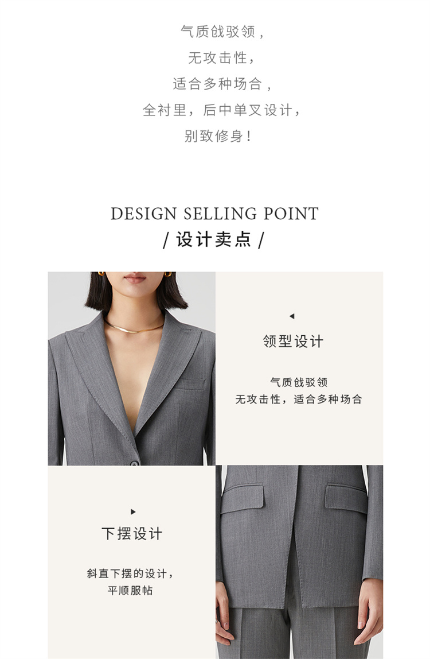
Task: Click the blazer button in collar photo
Action: click(134, 463)
